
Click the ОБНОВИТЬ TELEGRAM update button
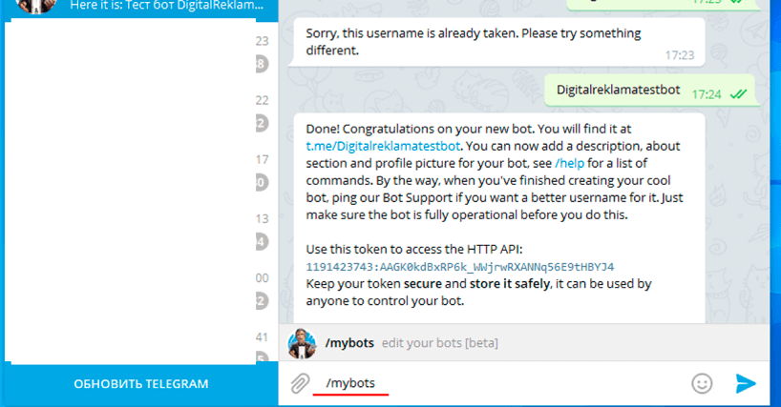141,383
